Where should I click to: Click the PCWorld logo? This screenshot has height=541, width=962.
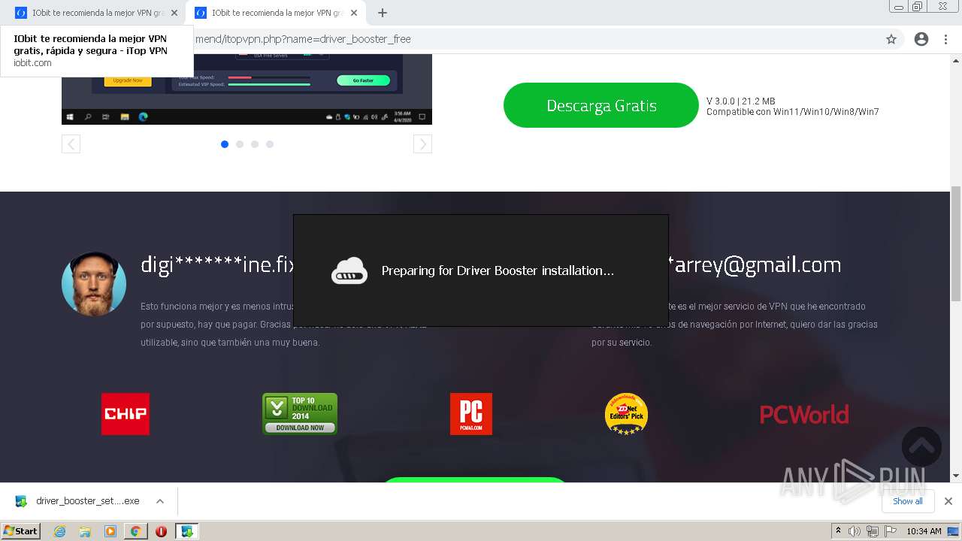click(x=804, y=415)
